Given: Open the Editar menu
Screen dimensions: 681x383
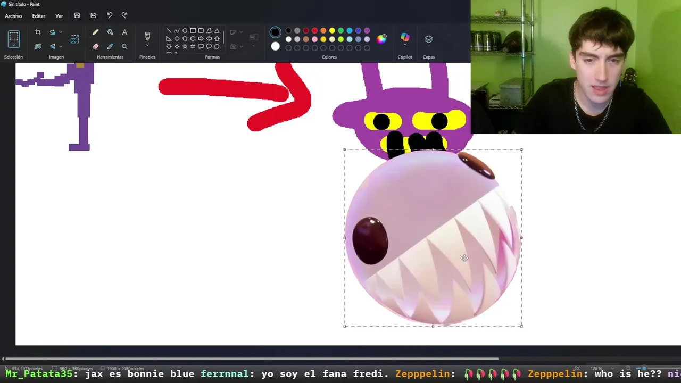Looking at the screenshot, I should [39, 16].
